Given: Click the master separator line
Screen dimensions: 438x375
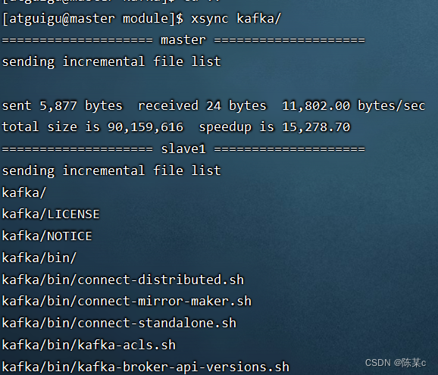Looking at the screenshot, I should point(183,40).
